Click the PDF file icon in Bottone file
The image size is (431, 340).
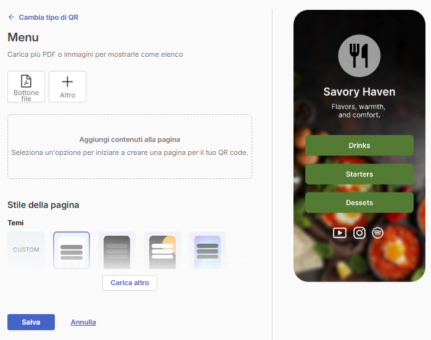pyautogui.click(x=26, y=81)
